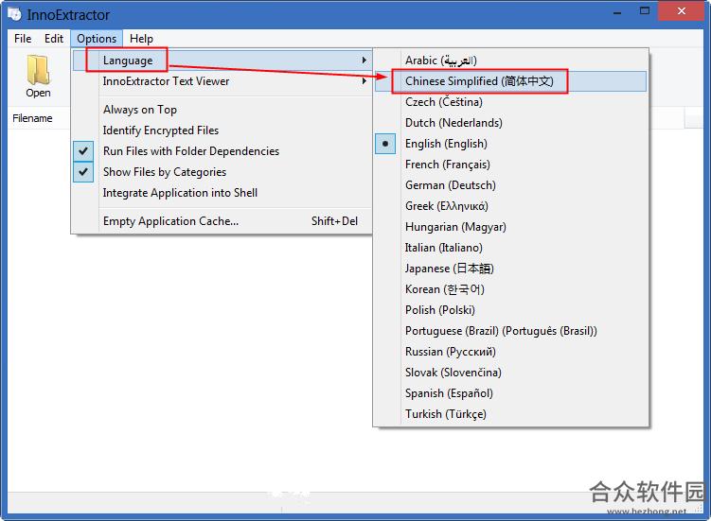Pick Hungarian (Magyar) language
This screenshot has width=711, height=521.
point(510,227)
